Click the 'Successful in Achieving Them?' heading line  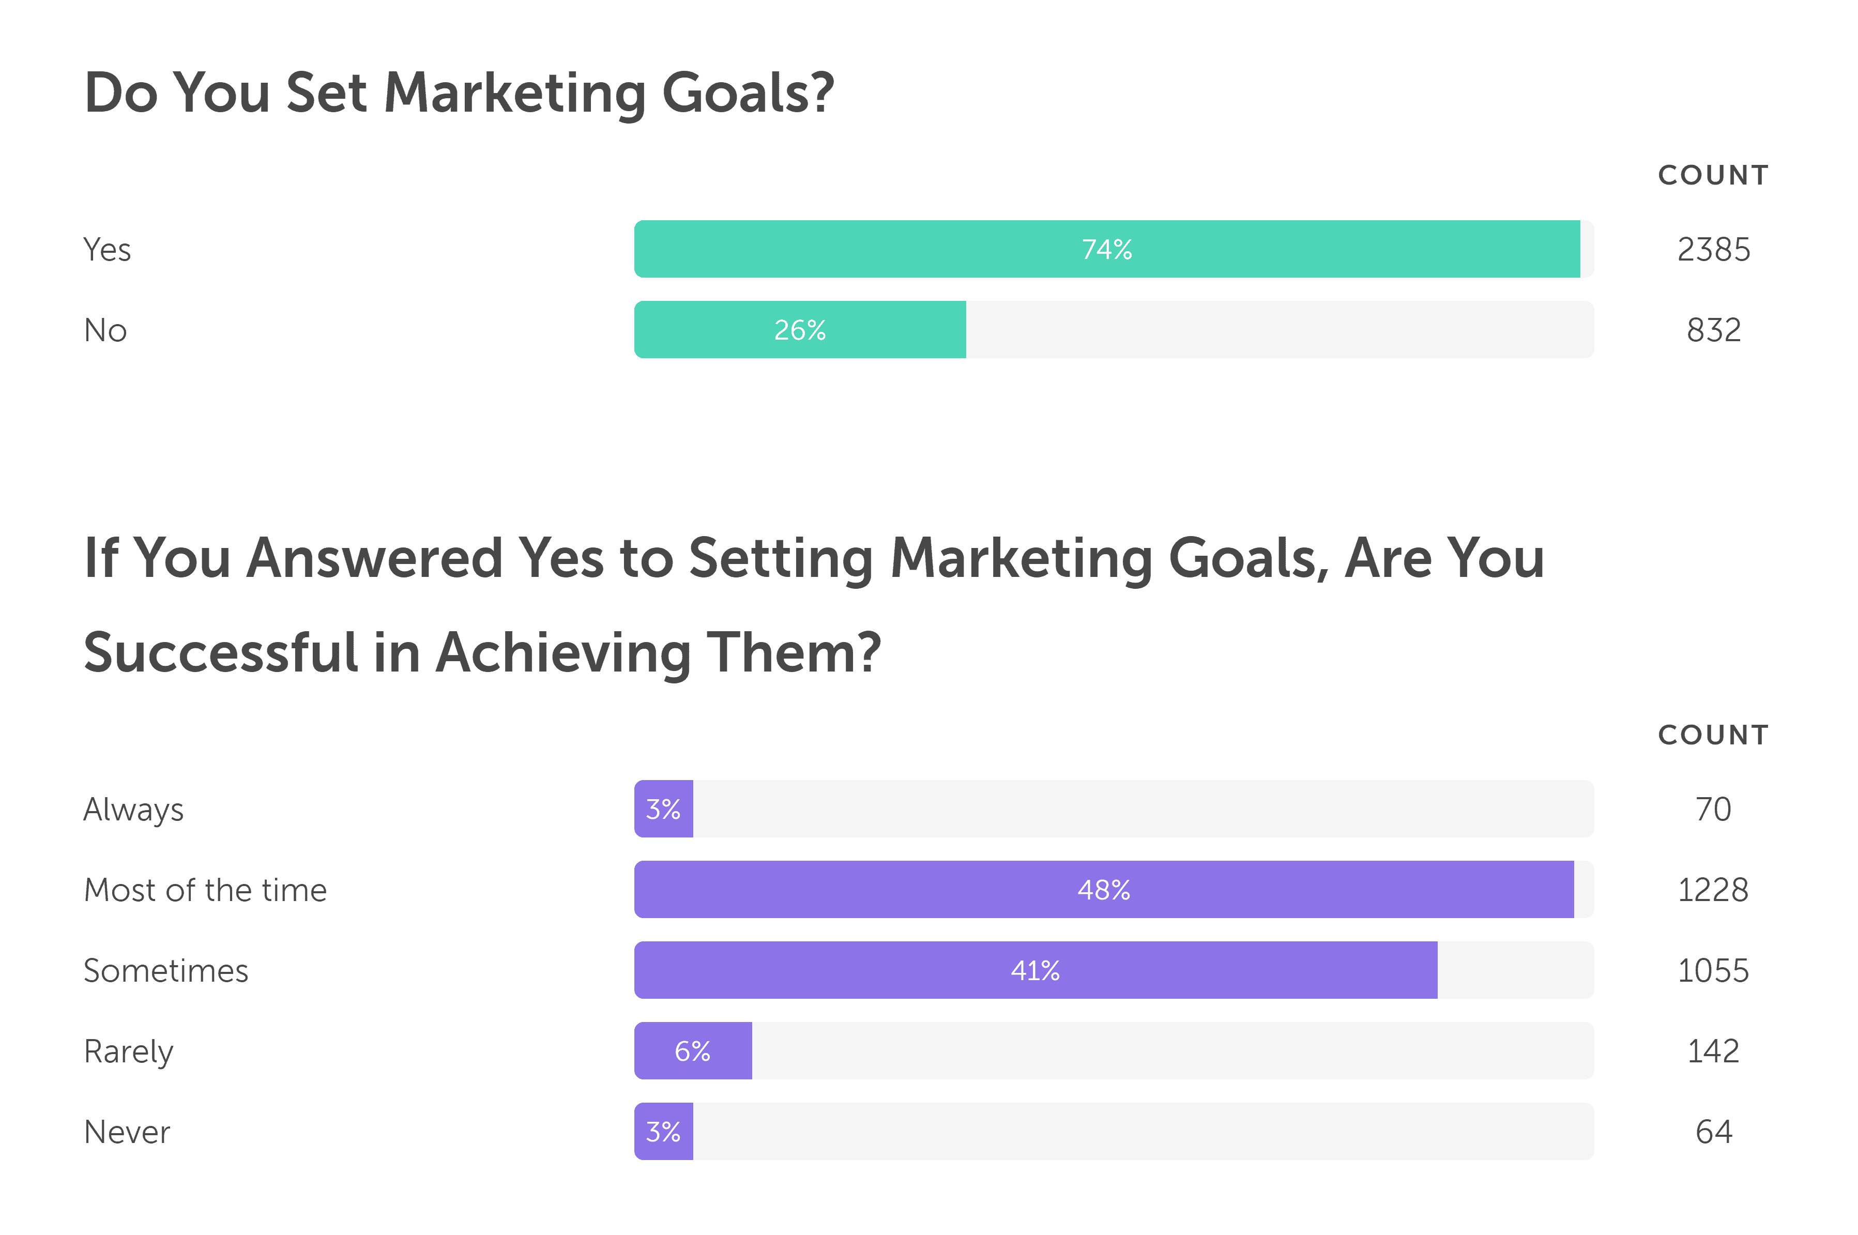[482, 652]
